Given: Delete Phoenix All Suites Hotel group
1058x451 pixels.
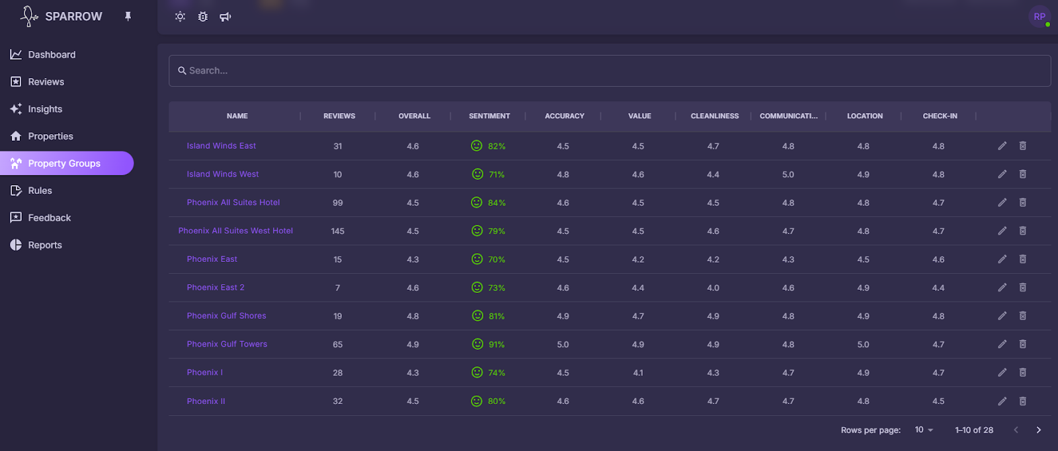Looking at the screenshot, I should pyautogui.click(x=1023, y=202).
